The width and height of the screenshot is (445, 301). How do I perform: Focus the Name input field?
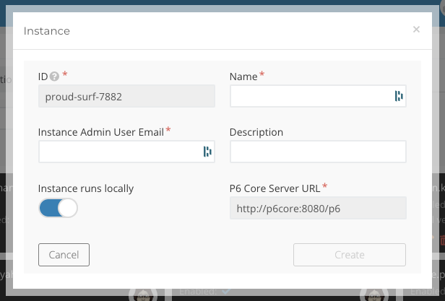(x=318, y=96)
